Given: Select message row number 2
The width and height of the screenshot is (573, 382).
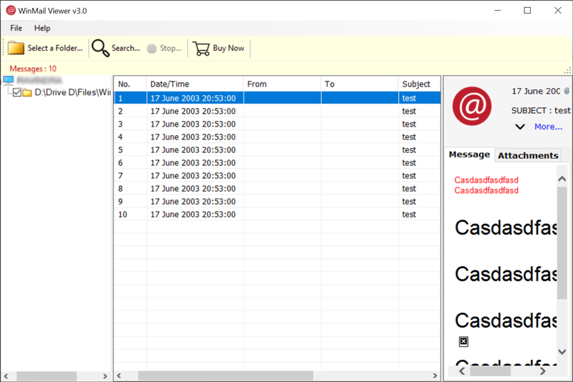Looking at the screenshot, I should point(277,112).
